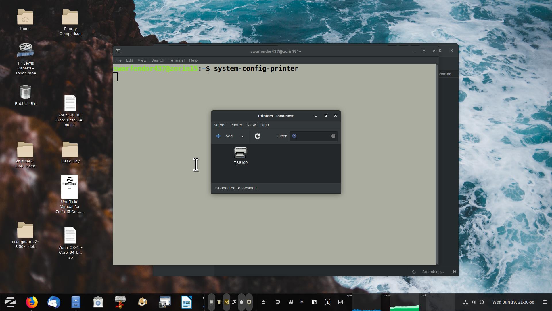Viewport: 552px width, 311px height.
Task: Click the date and time clock
Action: pos(513,302)
